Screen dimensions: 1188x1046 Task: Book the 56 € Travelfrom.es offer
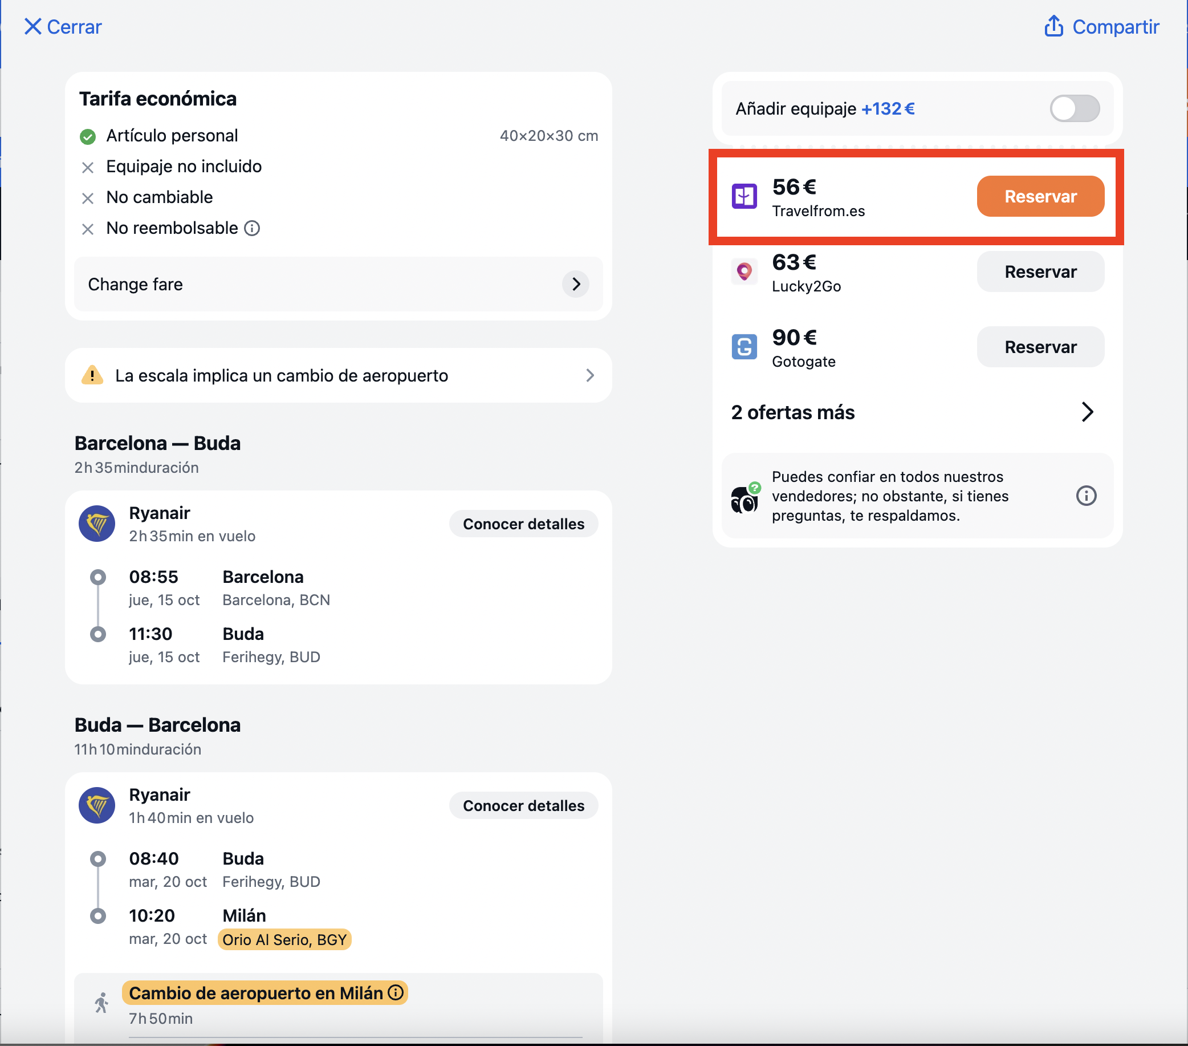click(1040, 197)
